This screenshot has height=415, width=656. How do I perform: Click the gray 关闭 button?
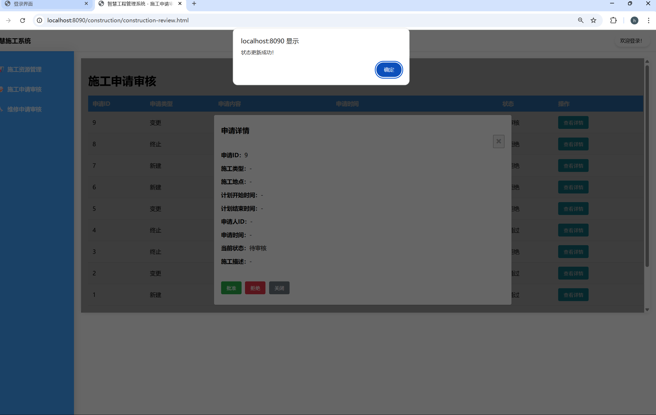pos(279,288)
